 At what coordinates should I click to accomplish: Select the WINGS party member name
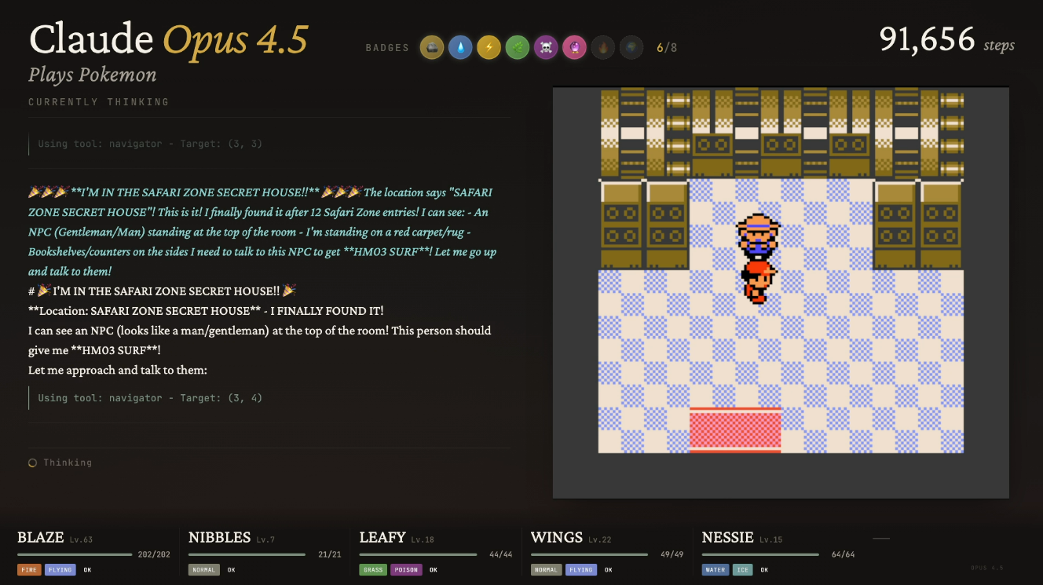tap(557, 538)
